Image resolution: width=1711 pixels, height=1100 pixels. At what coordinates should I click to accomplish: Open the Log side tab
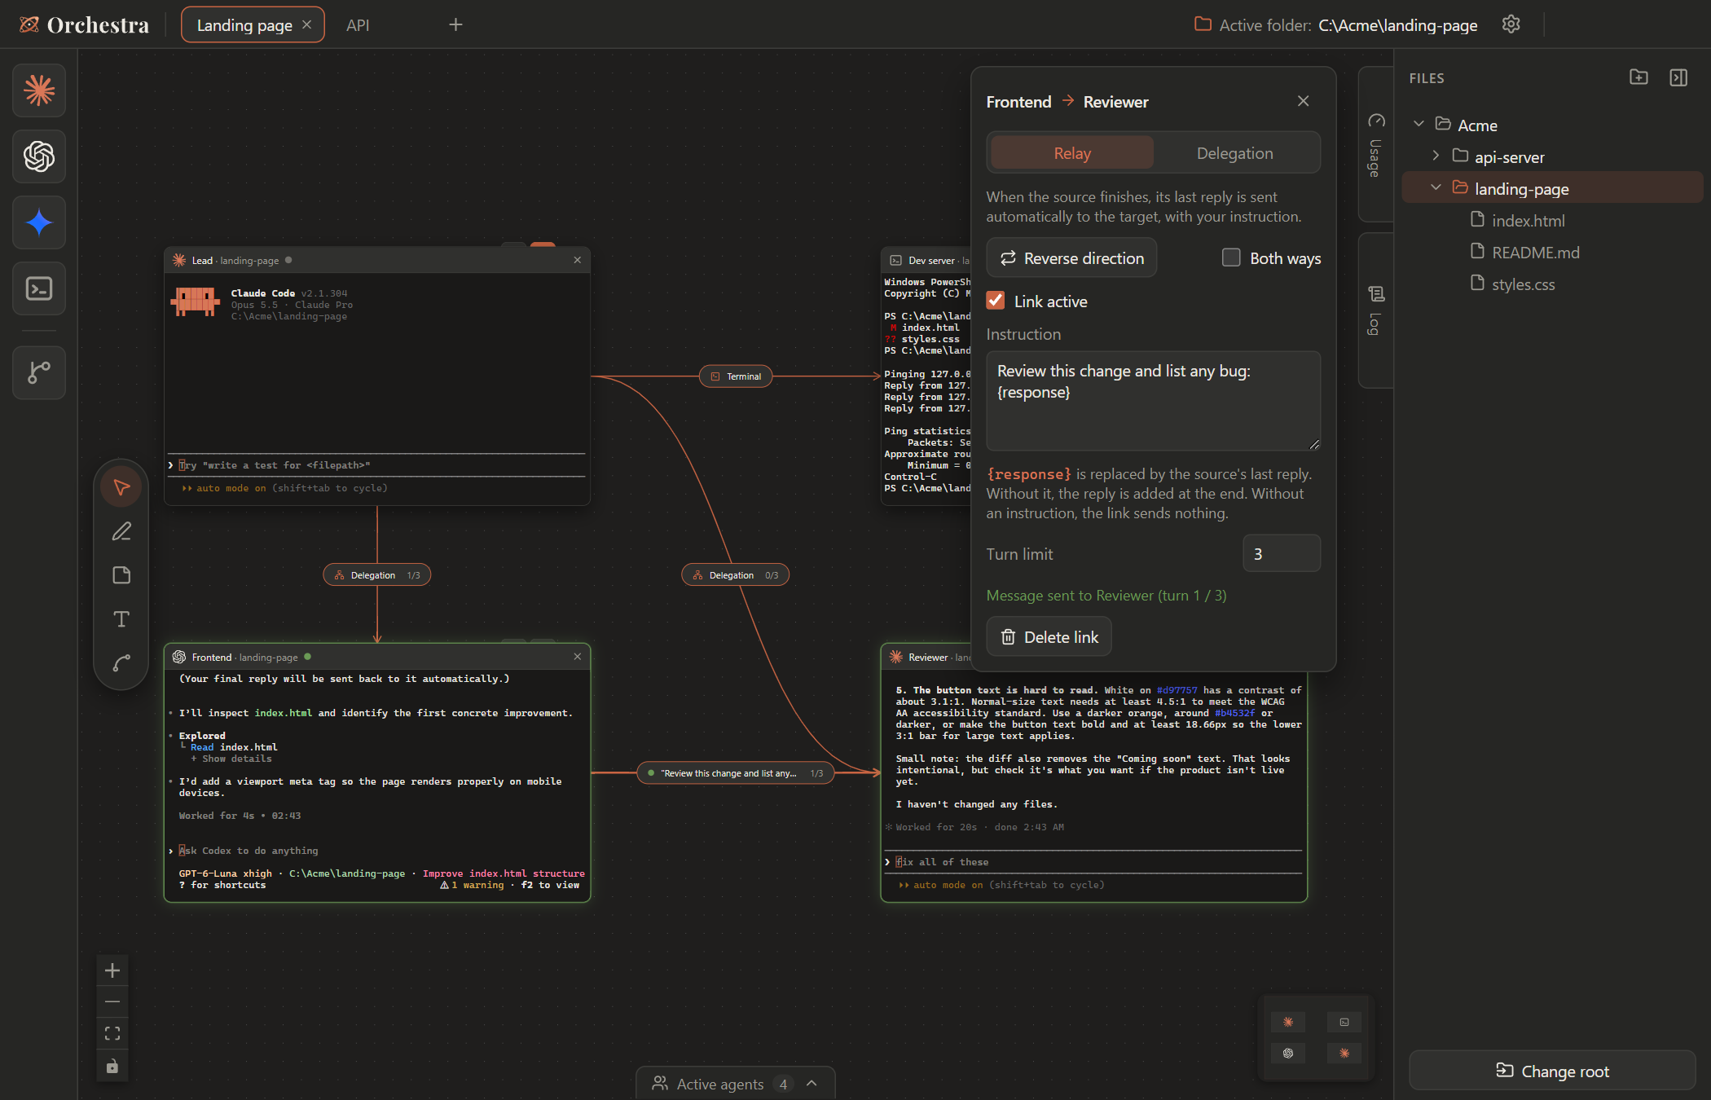[1375, 310]
